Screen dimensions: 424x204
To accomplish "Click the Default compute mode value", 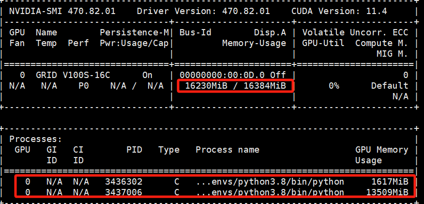I will tap(389, 86).
